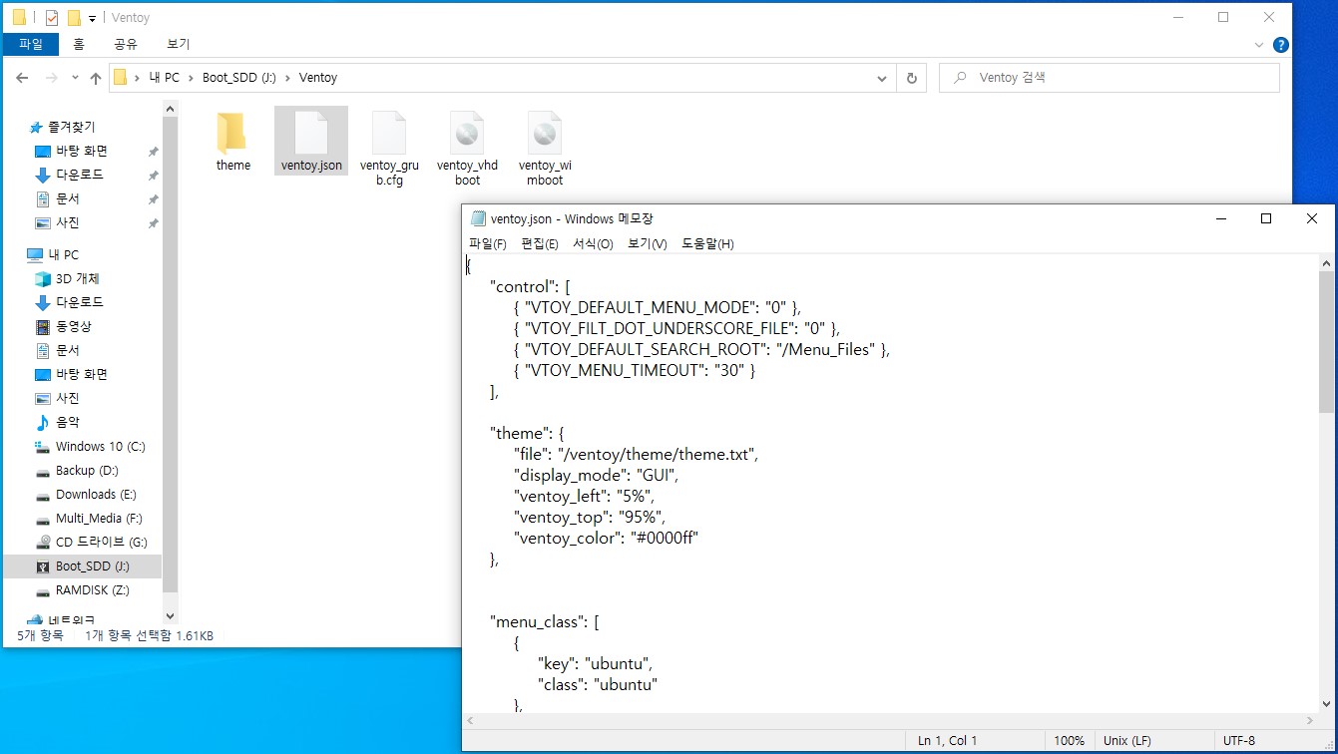Click 내 PC breadcrumb in address bar

pyautogui.click(x=164, y=78)
